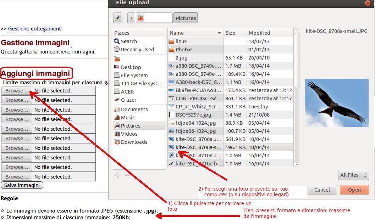Click the pencil type-filename icon
The width and height of the screenshot is (375, 220).
point(118,18)
